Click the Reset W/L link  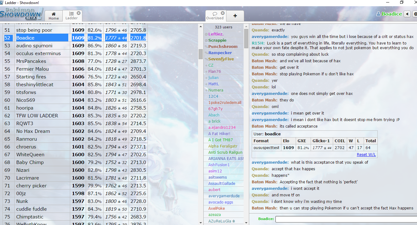tap(366, 155)
